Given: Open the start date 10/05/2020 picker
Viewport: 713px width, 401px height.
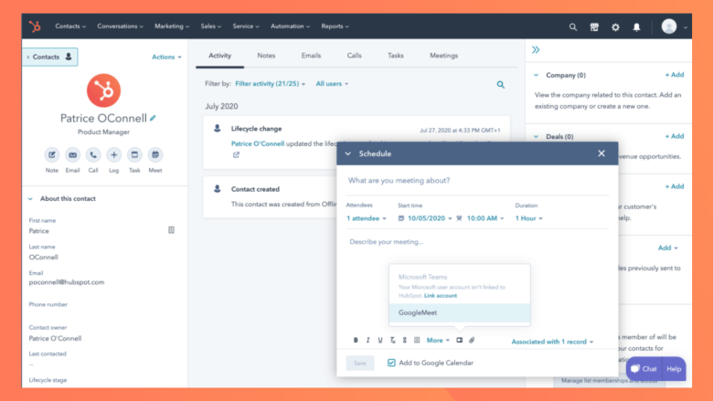Looking at the screenshot, I should 425,218.
